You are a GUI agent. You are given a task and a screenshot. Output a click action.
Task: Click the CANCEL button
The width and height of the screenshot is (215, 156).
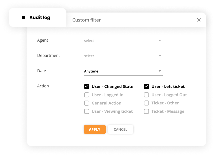coord(120,129)
